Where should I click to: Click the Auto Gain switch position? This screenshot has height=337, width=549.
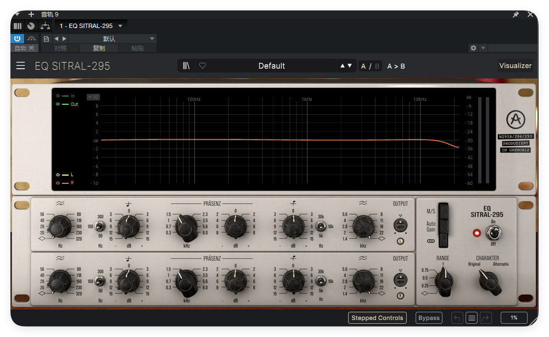point(443,226)
